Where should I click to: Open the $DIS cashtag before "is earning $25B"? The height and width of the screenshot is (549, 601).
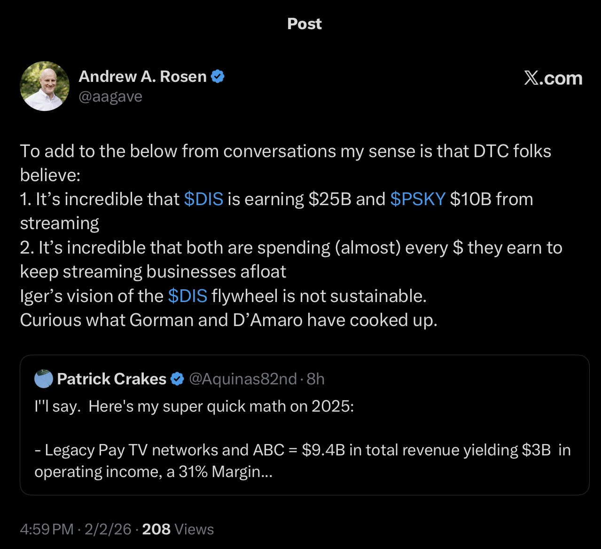(x=203, y=199)
